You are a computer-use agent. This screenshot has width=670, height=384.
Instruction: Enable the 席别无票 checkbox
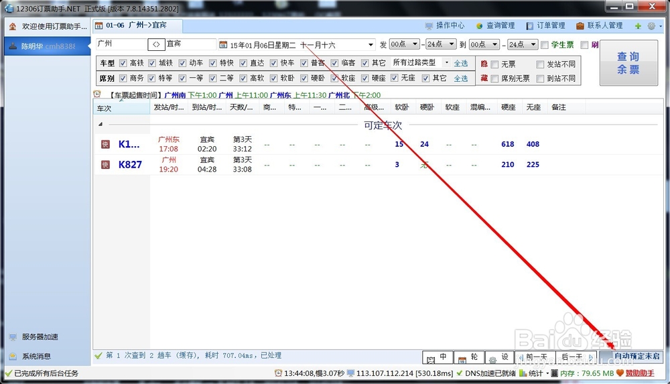(495, 78)
